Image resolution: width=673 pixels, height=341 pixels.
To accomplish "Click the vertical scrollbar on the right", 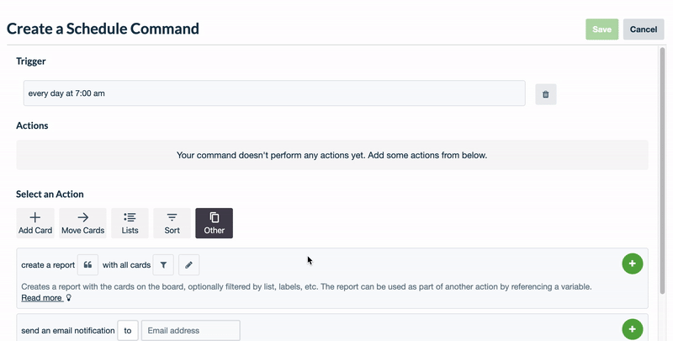I will click(x=662, y=171).
